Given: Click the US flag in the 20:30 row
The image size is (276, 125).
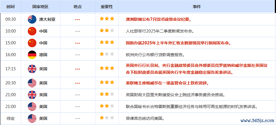Looking at the screenshot, I should click(x=32, y=83).
